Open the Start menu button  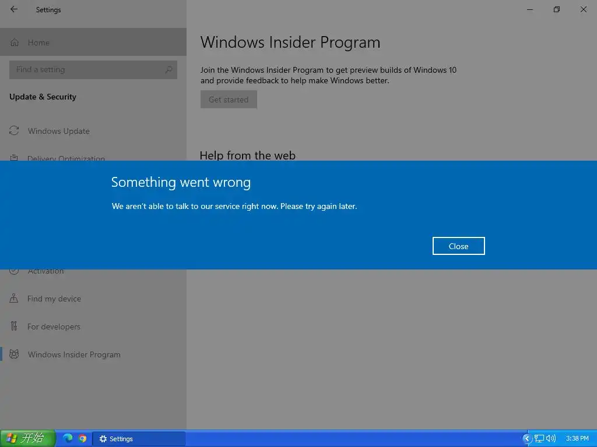pos(27,438)
